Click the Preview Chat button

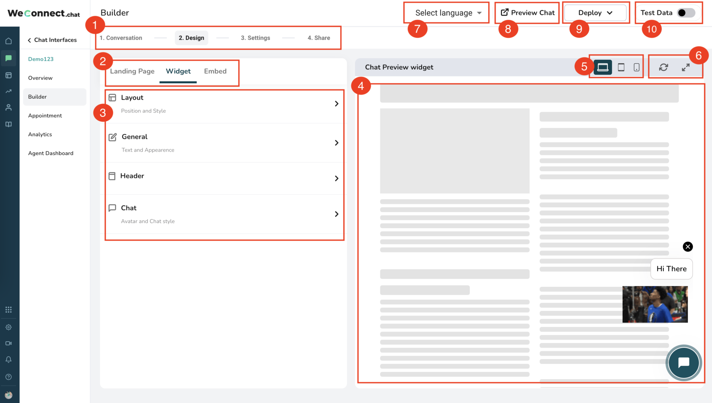click(x=527, y=13)
